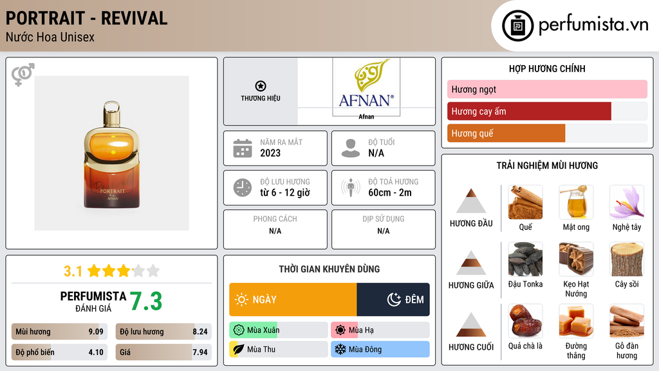659x371 pixels.
Task: Click the Mật ong honey note image
Action: click(576, 202)
